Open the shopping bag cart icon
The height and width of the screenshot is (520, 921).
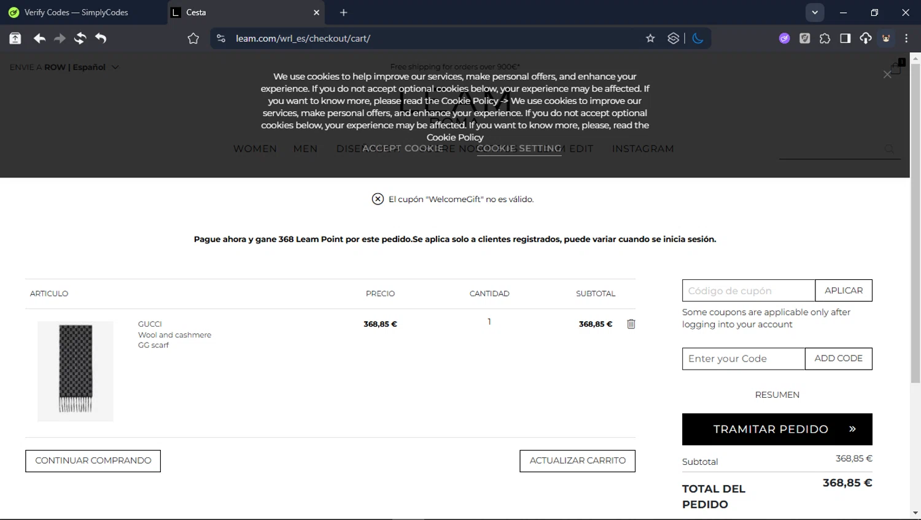[x=897, y=66]
